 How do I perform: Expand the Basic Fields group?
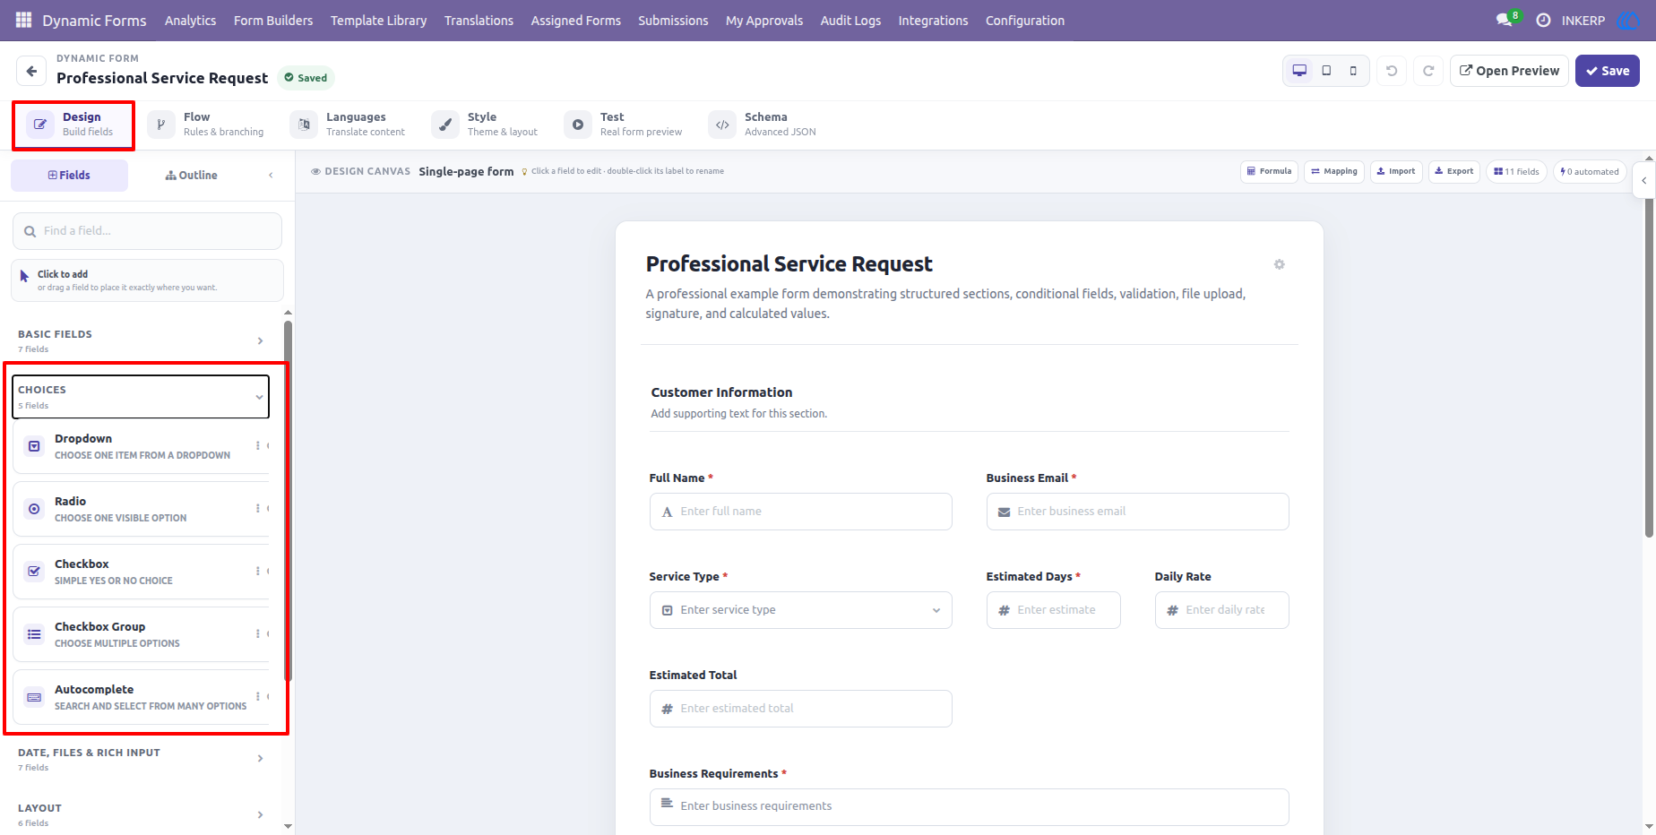(x=141, y=340)
